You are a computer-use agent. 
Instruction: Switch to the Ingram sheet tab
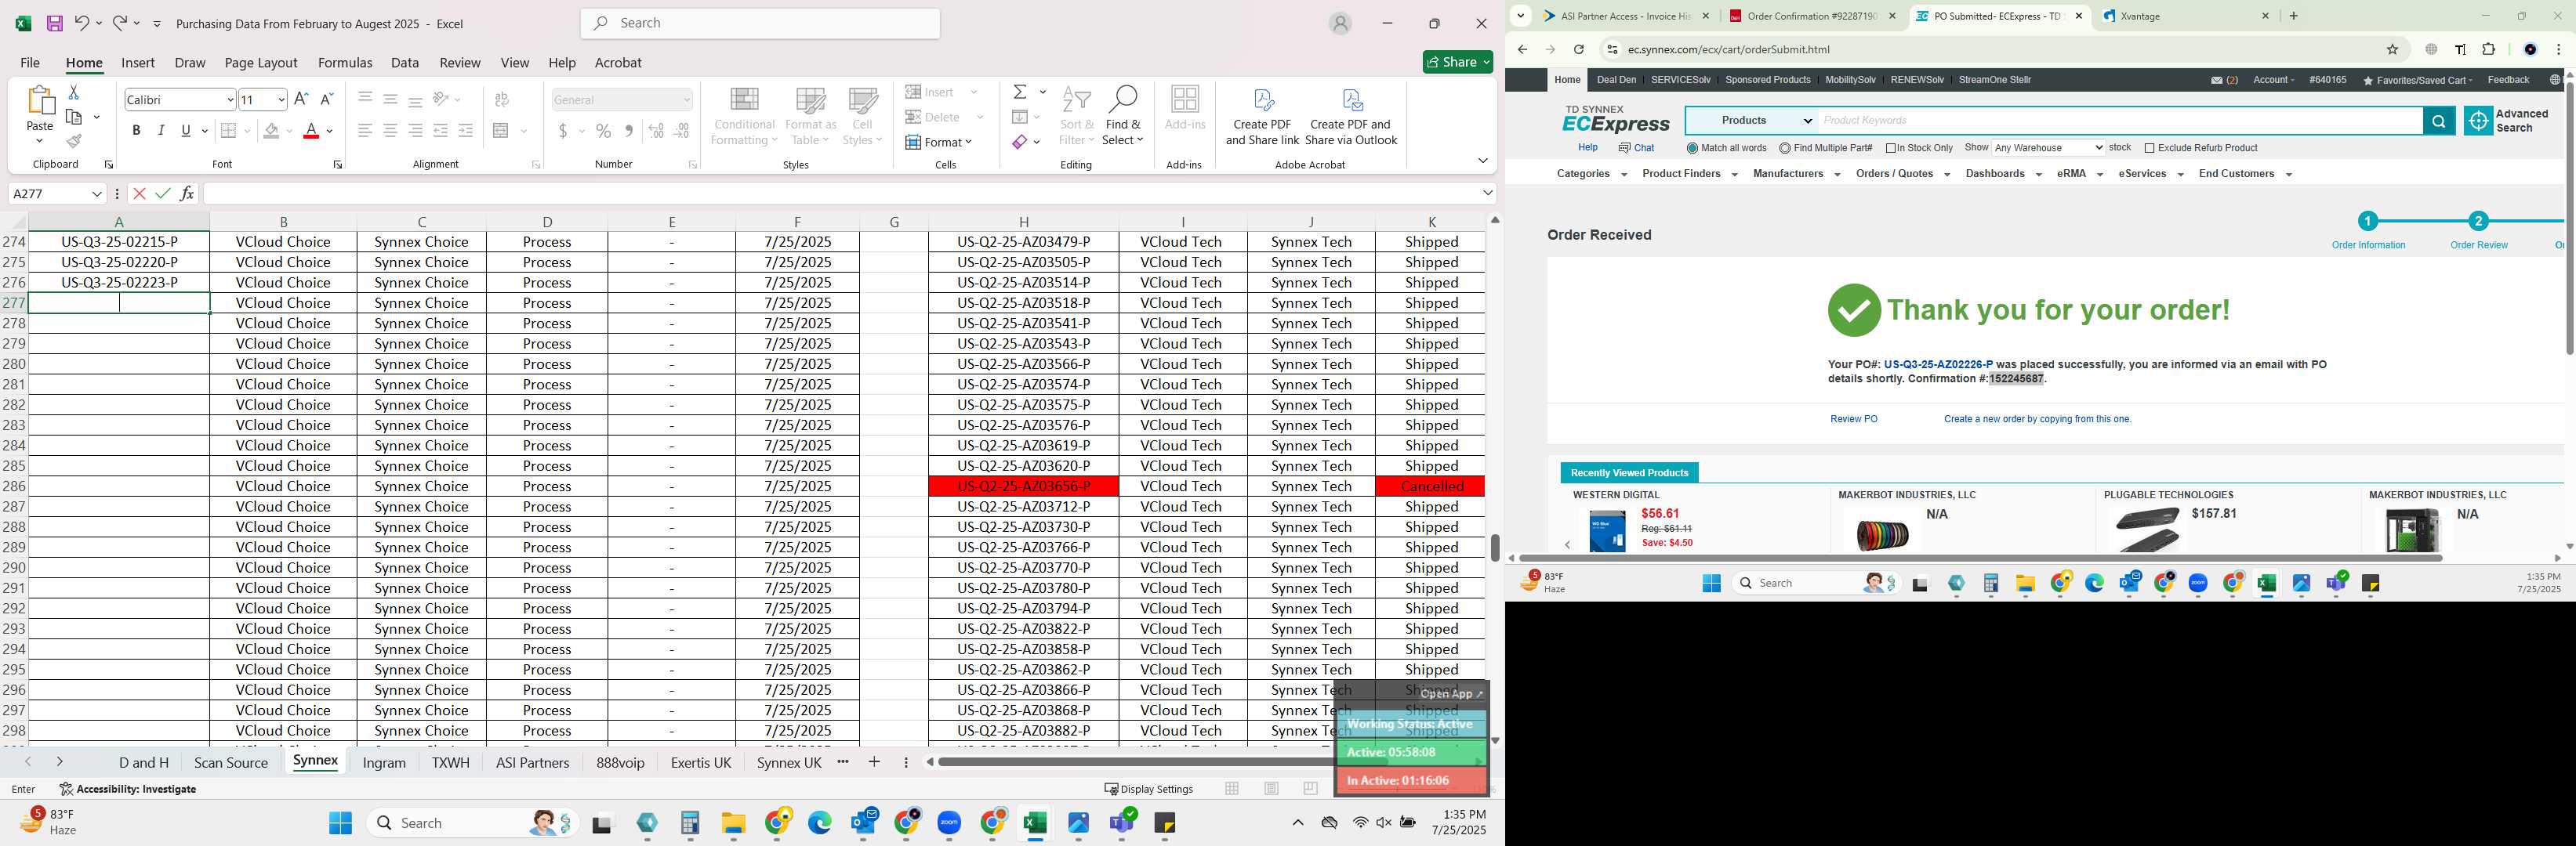384,762
